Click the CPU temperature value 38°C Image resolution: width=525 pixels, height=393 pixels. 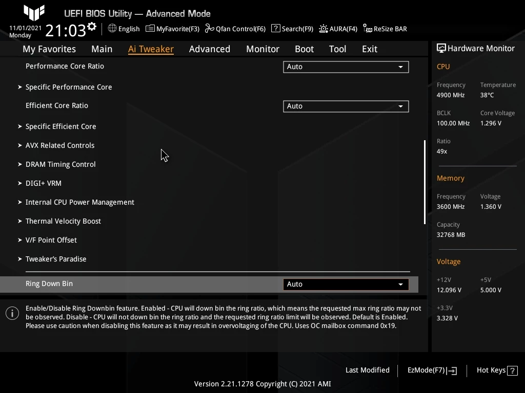coord(487,95)
